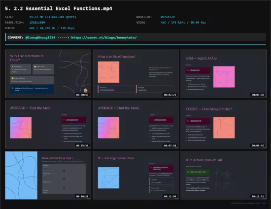Open the SUM – Add It All Up thumbnail
Image resolution: width=271 pixels, height=209 pixels.
tap(223, 74)
